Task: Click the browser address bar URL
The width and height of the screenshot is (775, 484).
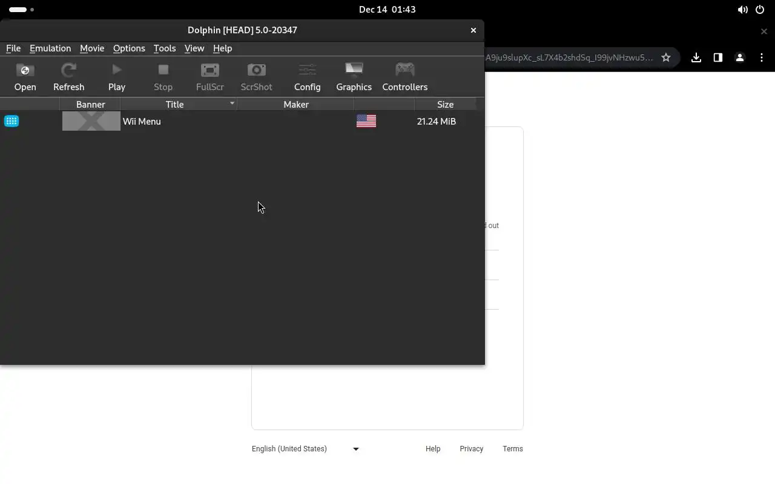Action: pos(569,57)
